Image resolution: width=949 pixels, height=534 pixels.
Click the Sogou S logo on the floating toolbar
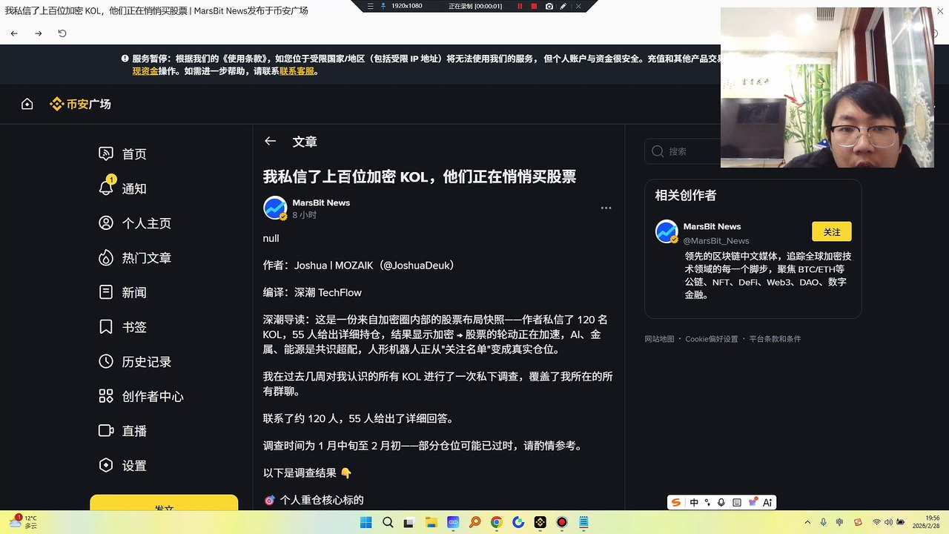pos(676,502)
